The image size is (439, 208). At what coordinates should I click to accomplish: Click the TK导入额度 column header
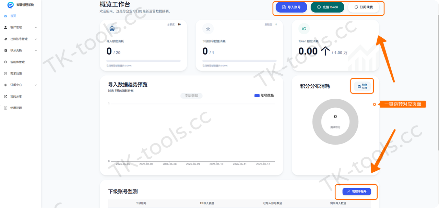coord(207,203)
